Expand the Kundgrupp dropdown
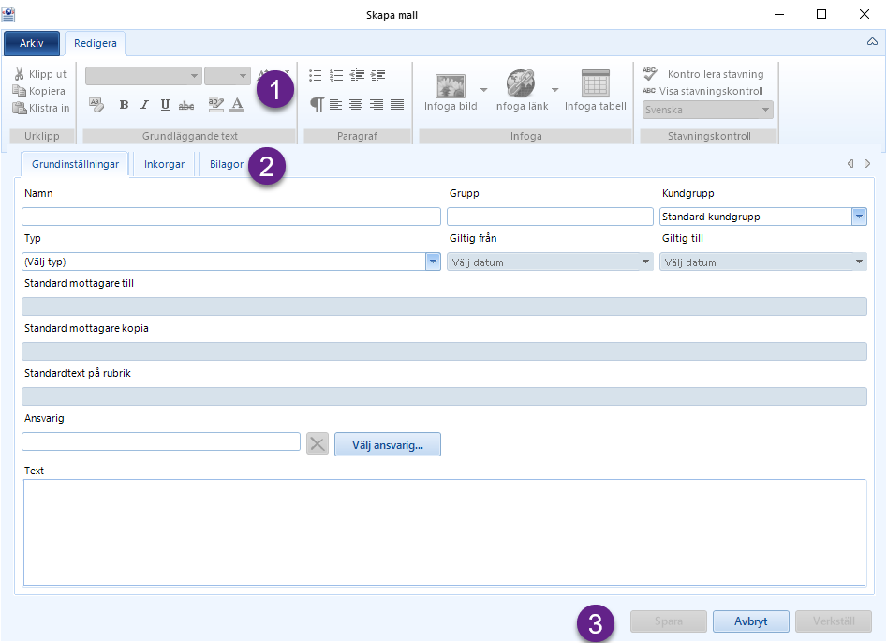 coord(859,217)
